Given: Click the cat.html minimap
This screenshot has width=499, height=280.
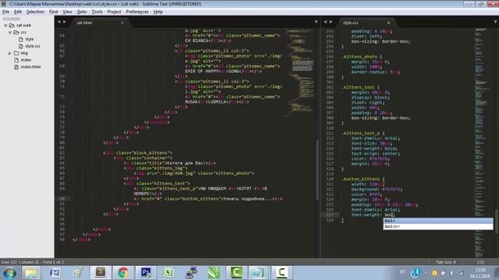Looking at the screenshot, I should (x=299, y=73).
